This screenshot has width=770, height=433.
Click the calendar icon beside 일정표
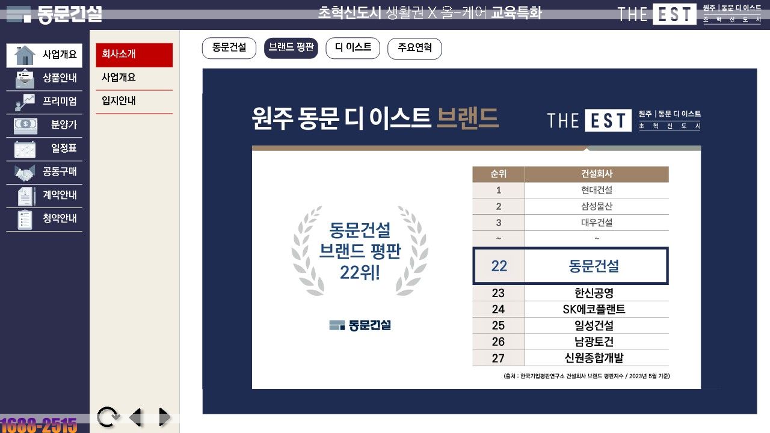(25, 149)
